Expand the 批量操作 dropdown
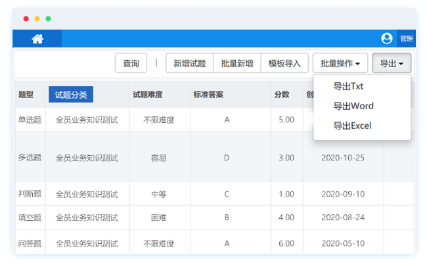Viewport: 427px width, 263px height. pyautogui.click(x=340, y=64)
